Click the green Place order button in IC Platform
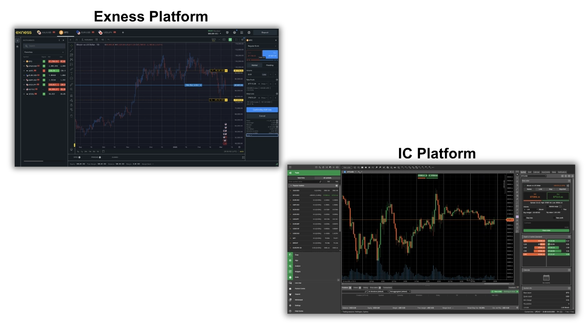Image resolution: width=586 pixels, height=329 pixels. pos(546,231)
